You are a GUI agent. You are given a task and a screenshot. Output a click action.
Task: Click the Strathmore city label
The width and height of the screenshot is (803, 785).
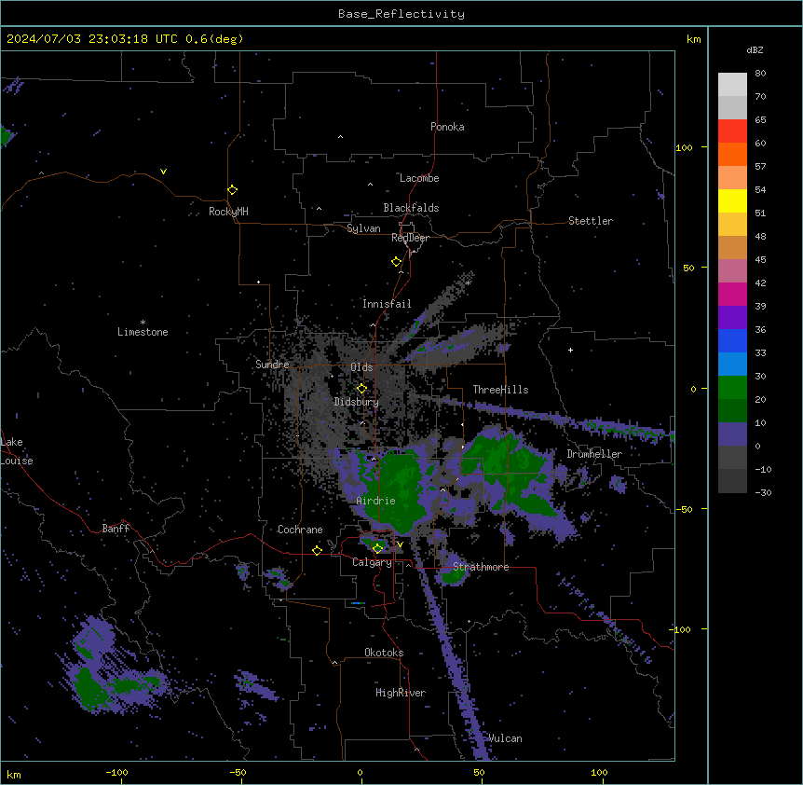[481, 567]
